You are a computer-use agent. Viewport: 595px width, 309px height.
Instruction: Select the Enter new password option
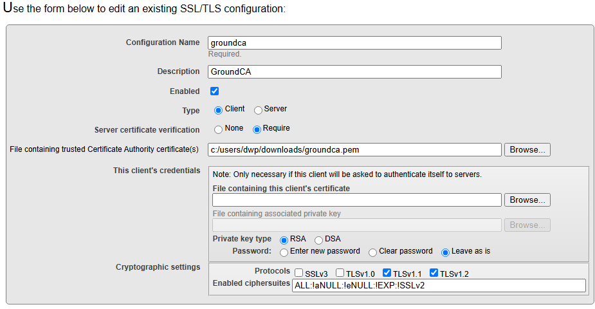[x=284, y=252]
